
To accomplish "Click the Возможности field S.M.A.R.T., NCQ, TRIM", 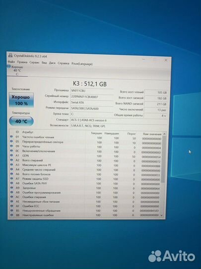I will coord(119,126).
